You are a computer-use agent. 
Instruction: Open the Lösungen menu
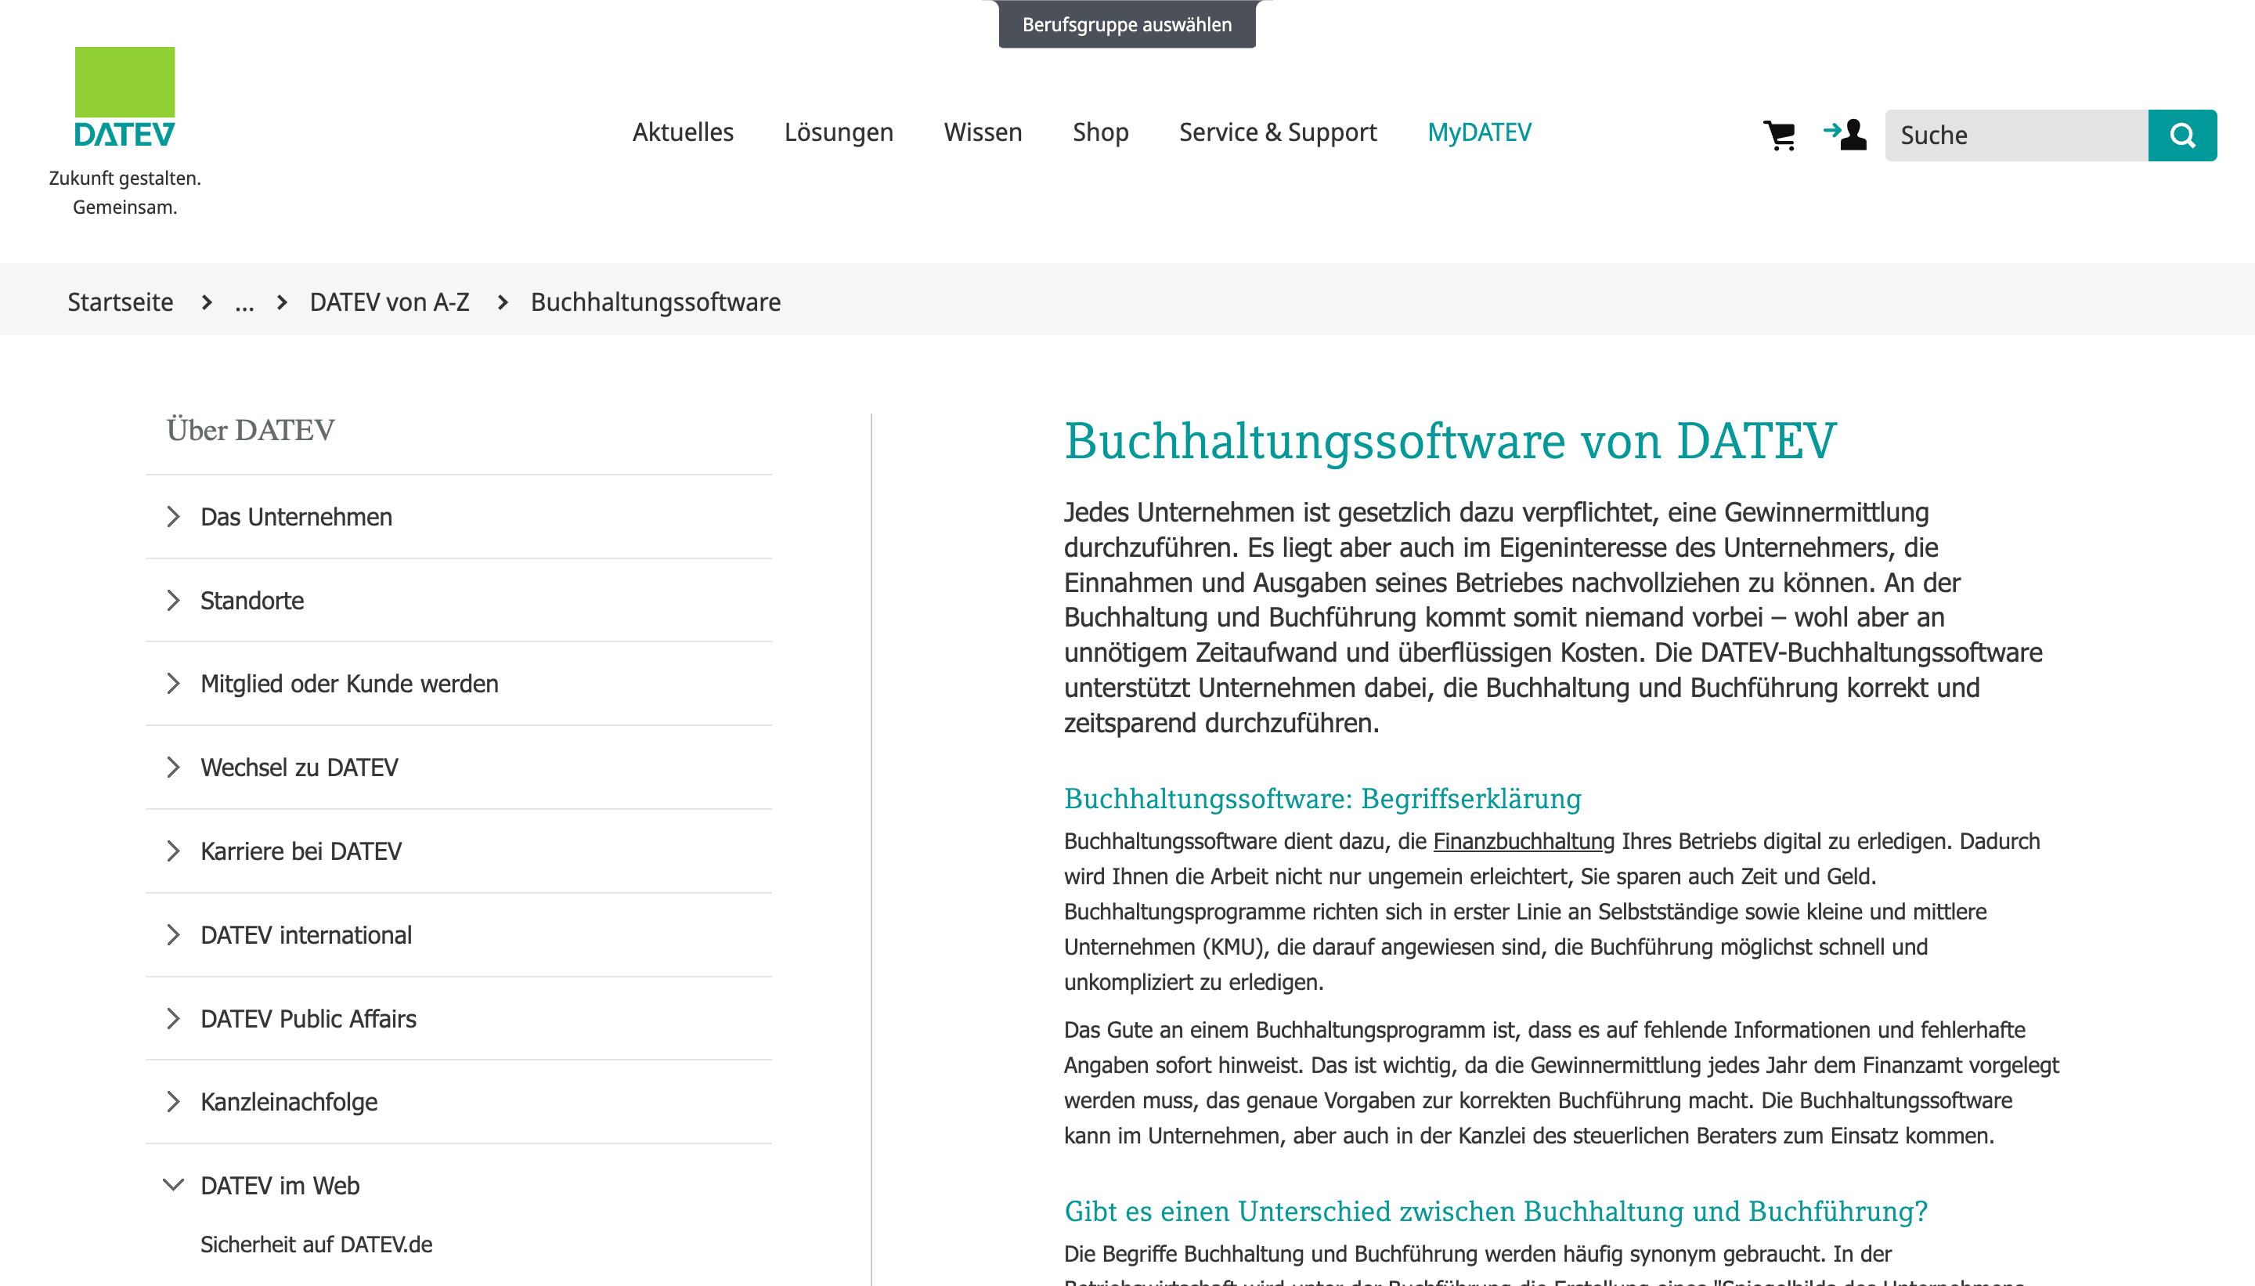(838, 132)
